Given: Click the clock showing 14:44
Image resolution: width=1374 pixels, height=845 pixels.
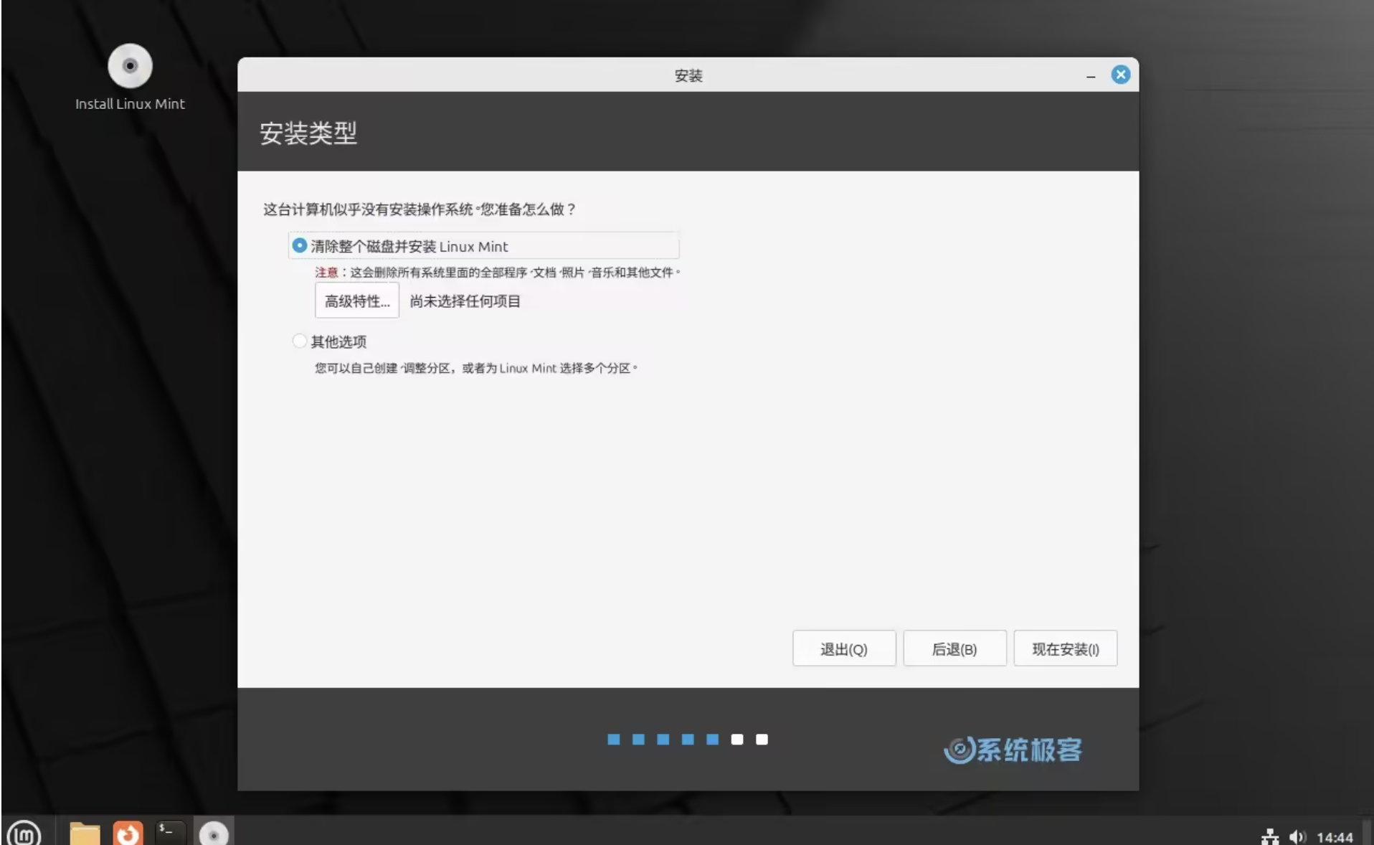Looking at the screenshot, I should [1335, 837].
